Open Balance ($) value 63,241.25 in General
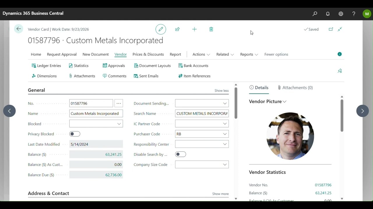The height and width of the screenshot is (209, 373). coord(113,154)
